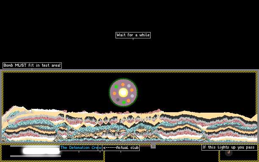Screen dimensions: 259x162
Task: Click the 'Bomb MUST fit in test area!' sign
Action: point(32,65)
